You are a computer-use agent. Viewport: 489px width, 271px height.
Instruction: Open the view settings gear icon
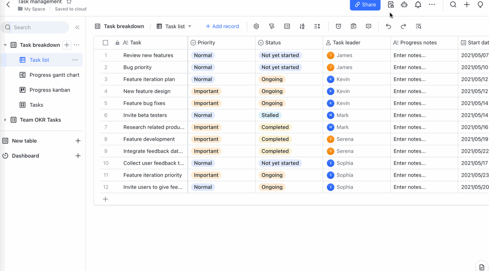(x=256, y=26)
